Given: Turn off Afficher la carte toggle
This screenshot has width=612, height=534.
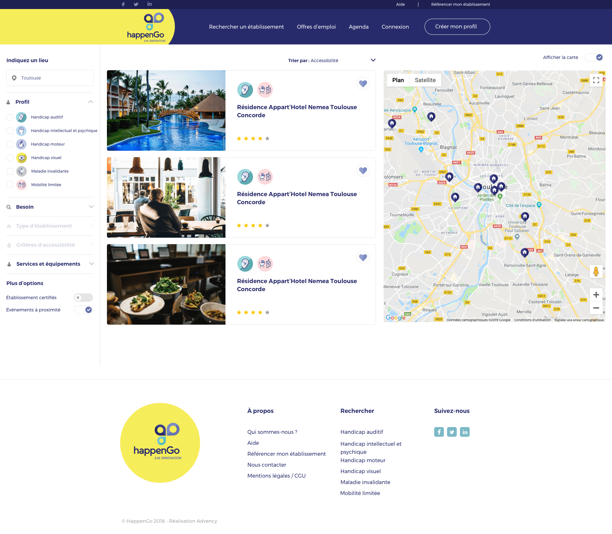Looking at the screenshot, I should (594, 57).
